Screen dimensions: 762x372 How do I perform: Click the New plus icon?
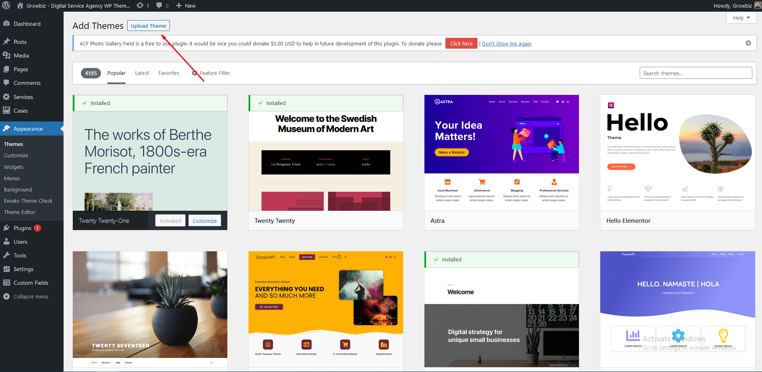click(x=179, y=6)
